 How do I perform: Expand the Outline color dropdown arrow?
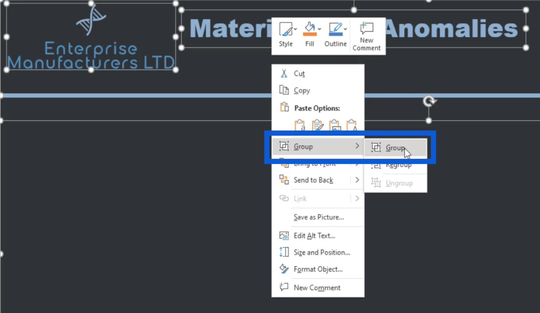(345, 29)
